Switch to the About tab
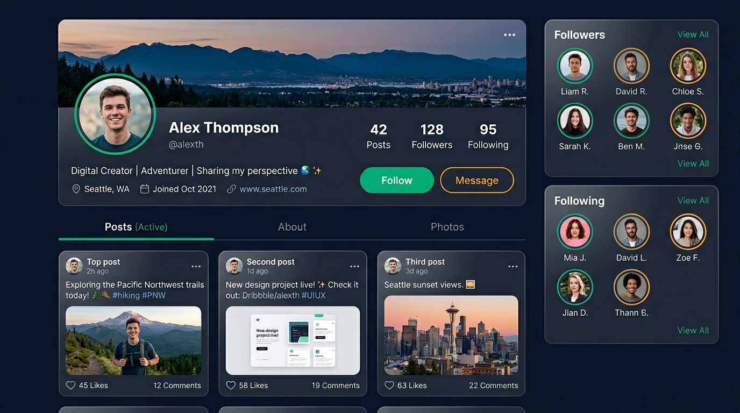 pos(292,227)
